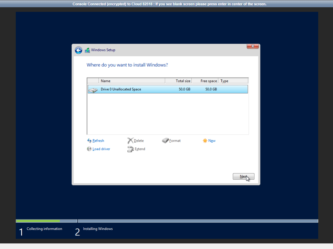Click the Refresh link
Image resolution: width=333 pixels, height=249 pixels.
click(98, 141)
